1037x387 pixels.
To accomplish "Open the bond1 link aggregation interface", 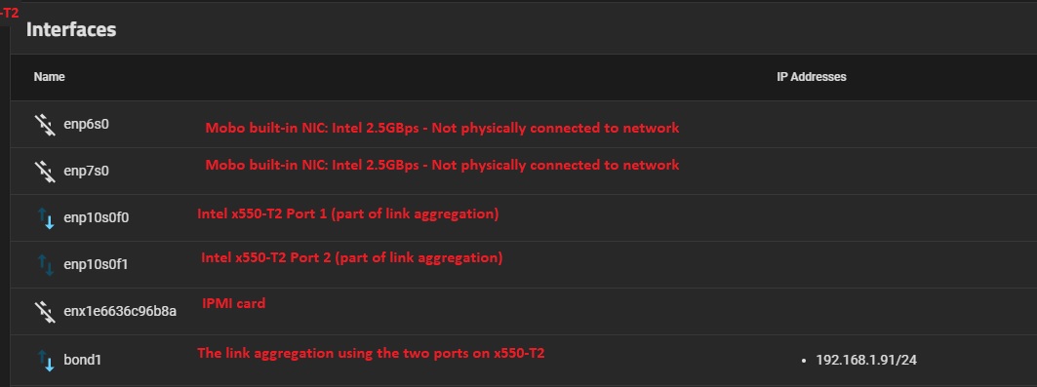I will (x=82, y=360).
